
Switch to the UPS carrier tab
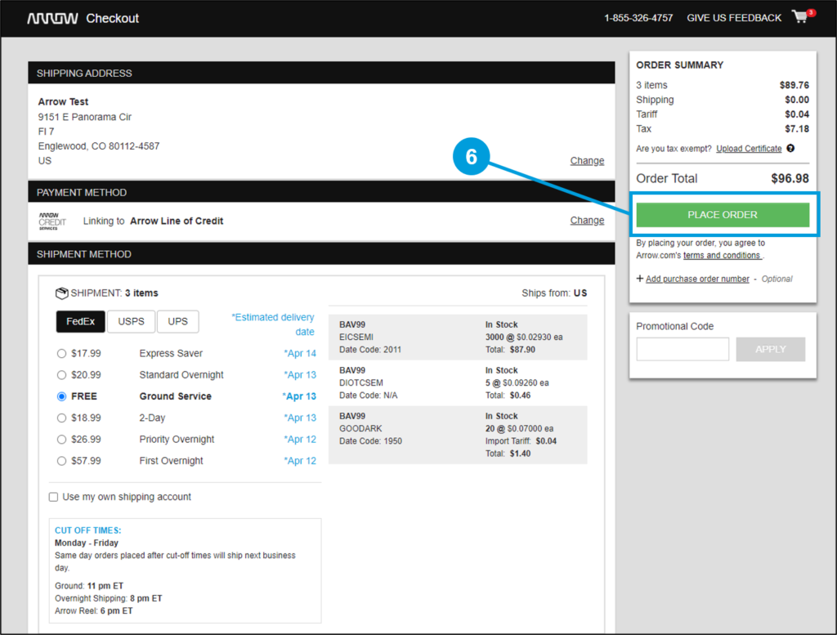tap(177, 321)
